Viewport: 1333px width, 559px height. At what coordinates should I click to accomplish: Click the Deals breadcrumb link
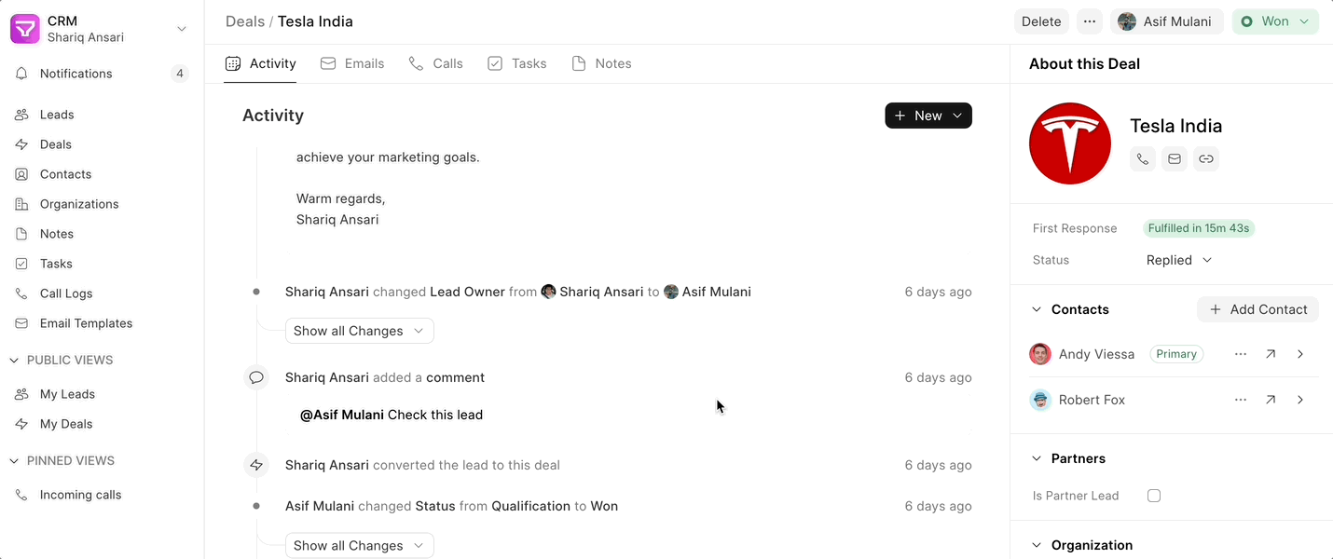pyautogui.click(x=245, y=21)
